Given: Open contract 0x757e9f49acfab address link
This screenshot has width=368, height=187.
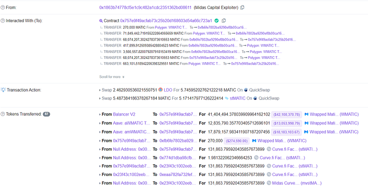Looking at the screenshot, I should coord(166,21).
